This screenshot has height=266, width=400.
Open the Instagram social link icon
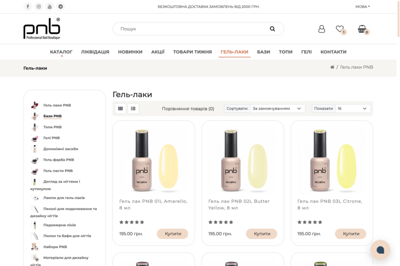pos(38,6)
